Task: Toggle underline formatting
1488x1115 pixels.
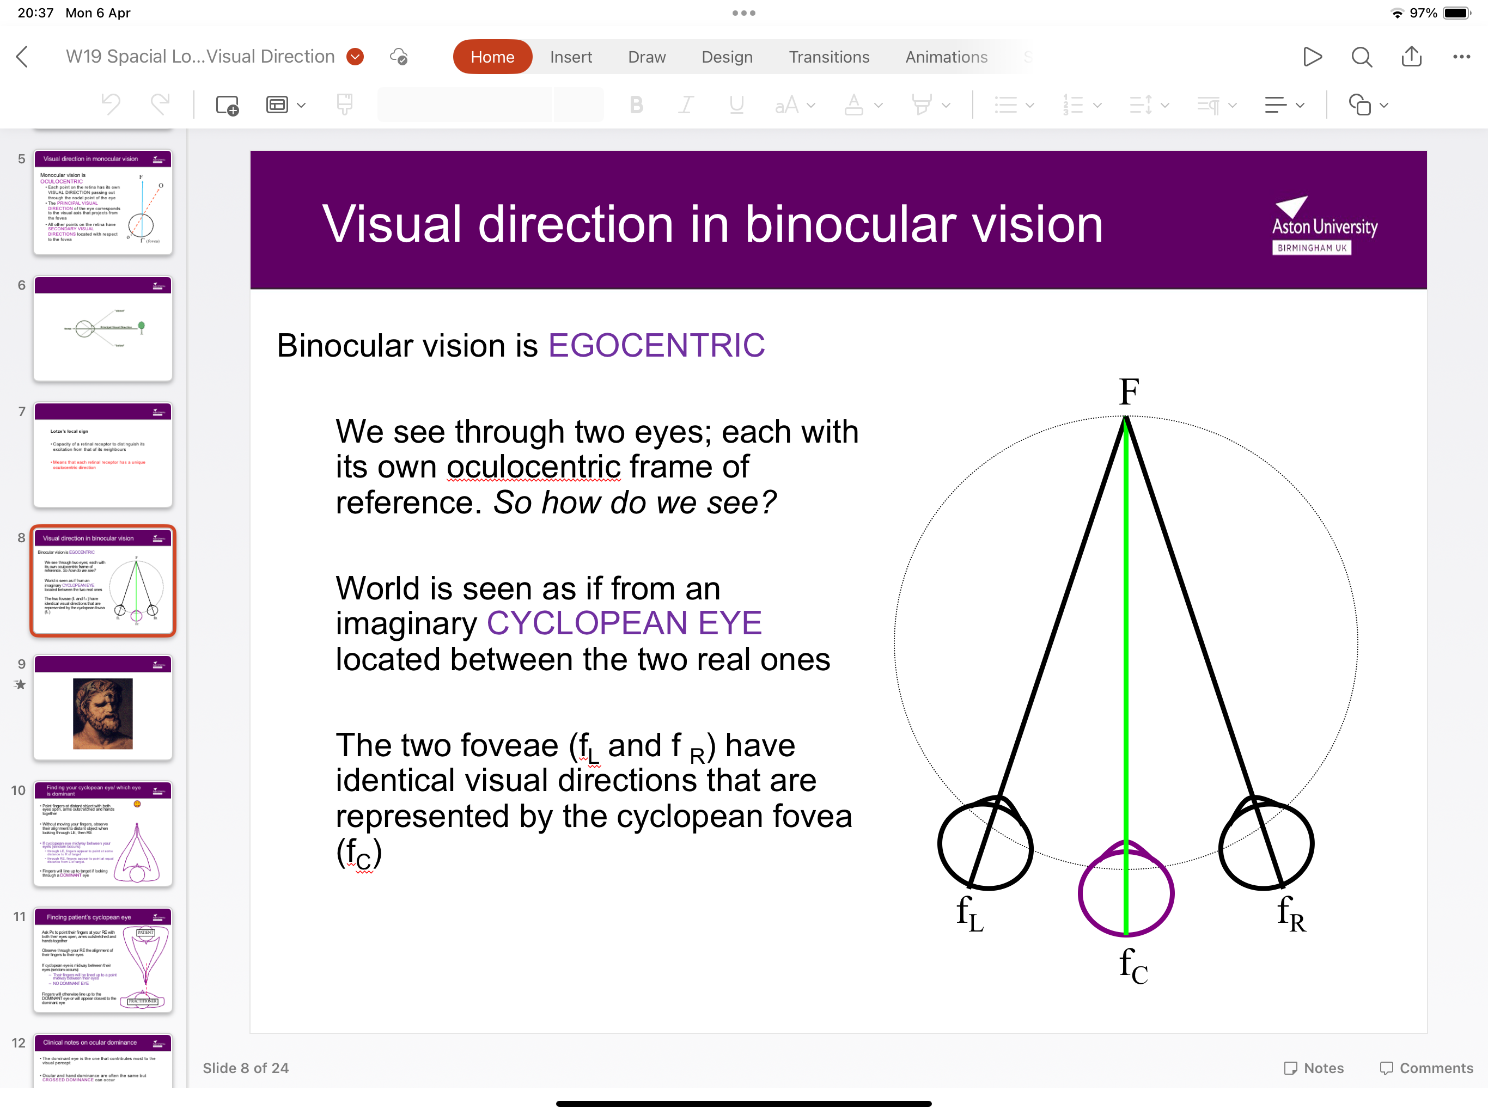Action: tap(736, 106)
